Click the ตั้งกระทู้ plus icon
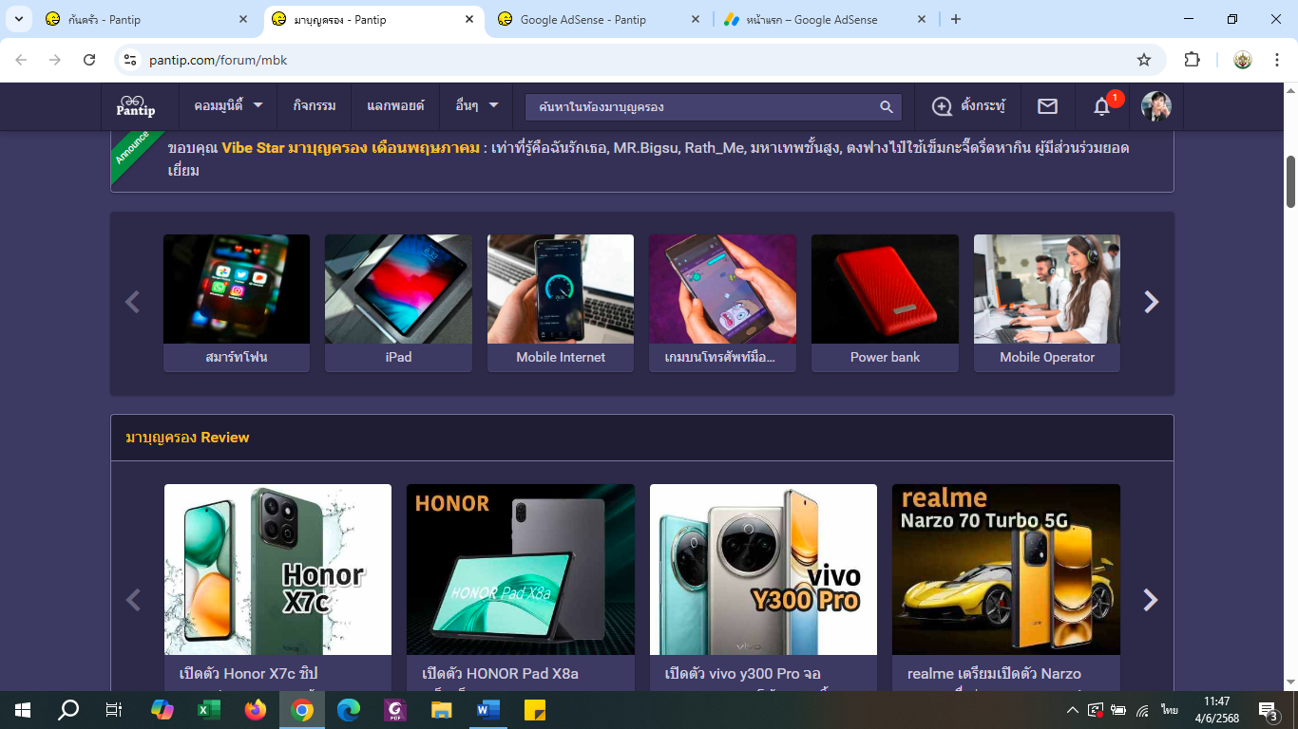 tap(942, 107)
